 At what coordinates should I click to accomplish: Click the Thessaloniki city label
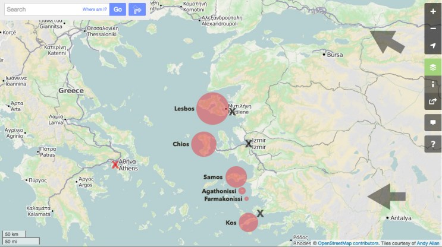pyautogui.click(x=102, y=31)
